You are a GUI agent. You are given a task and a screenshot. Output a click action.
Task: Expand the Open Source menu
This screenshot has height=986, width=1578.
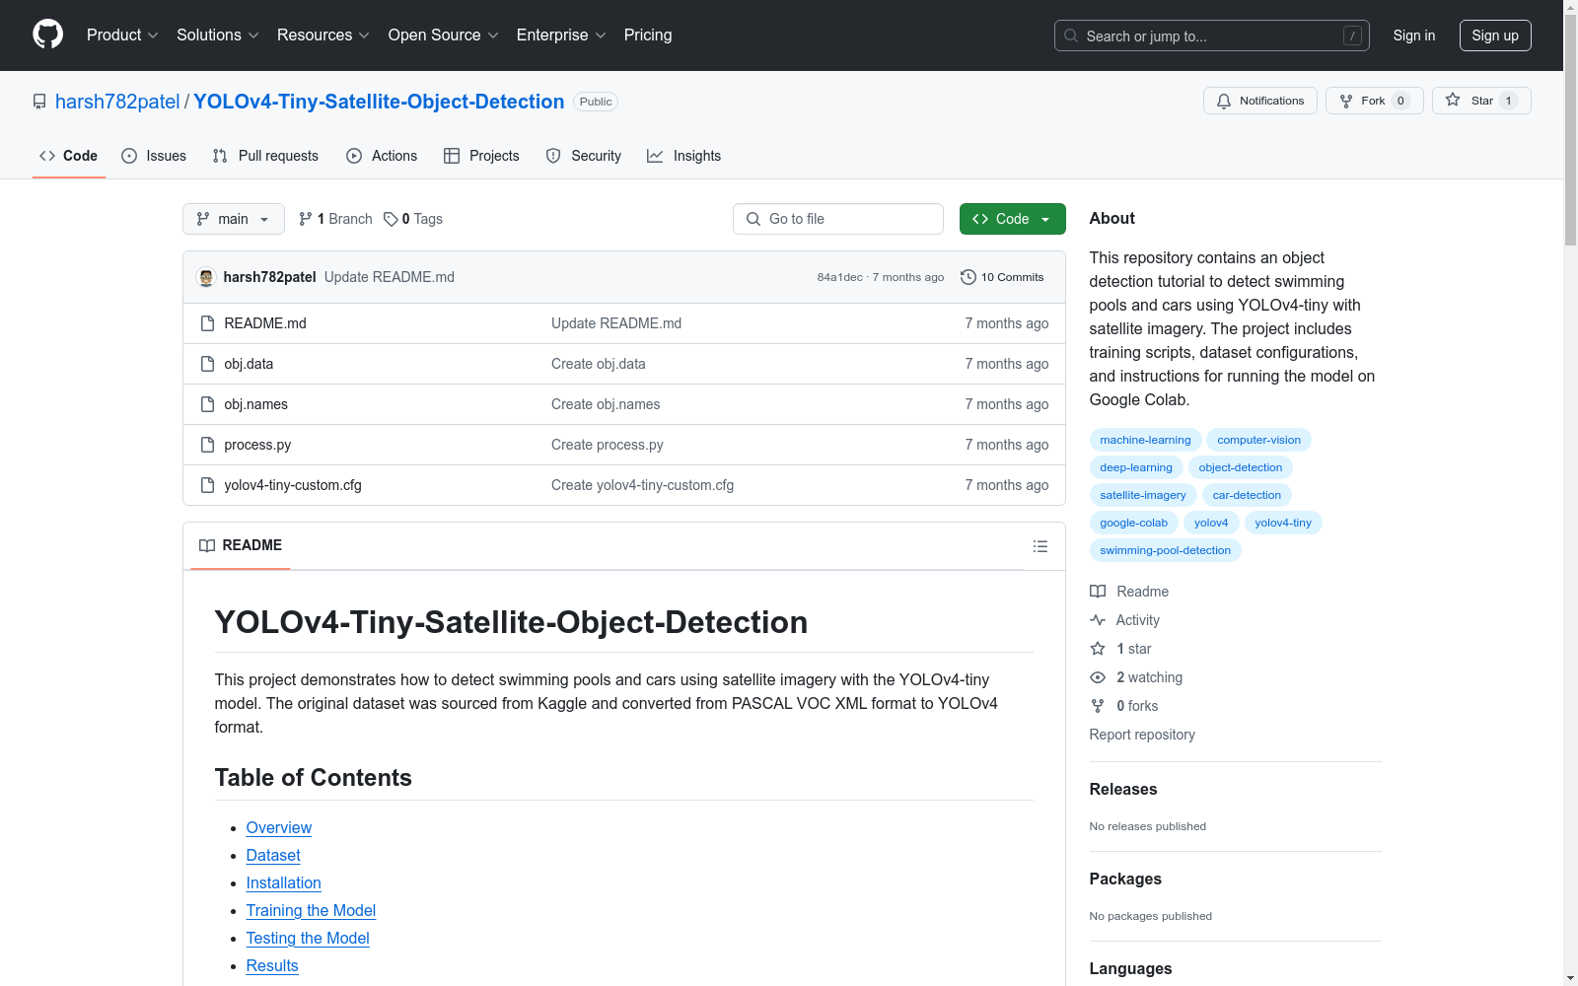(444, 35)
